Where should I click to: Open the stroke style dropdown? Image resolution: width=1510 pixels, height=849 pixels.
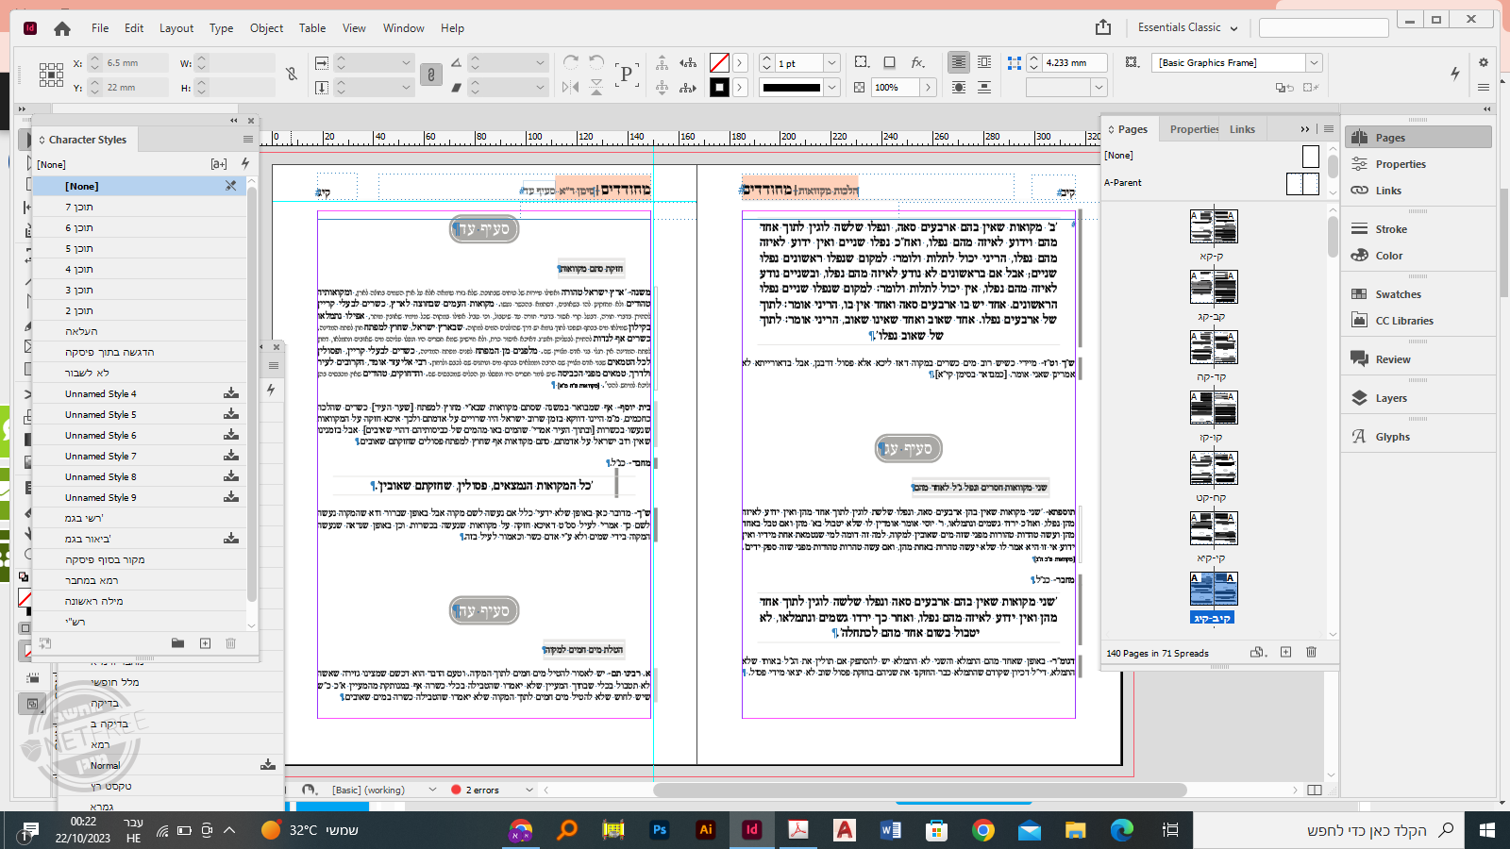click(831, 88)
